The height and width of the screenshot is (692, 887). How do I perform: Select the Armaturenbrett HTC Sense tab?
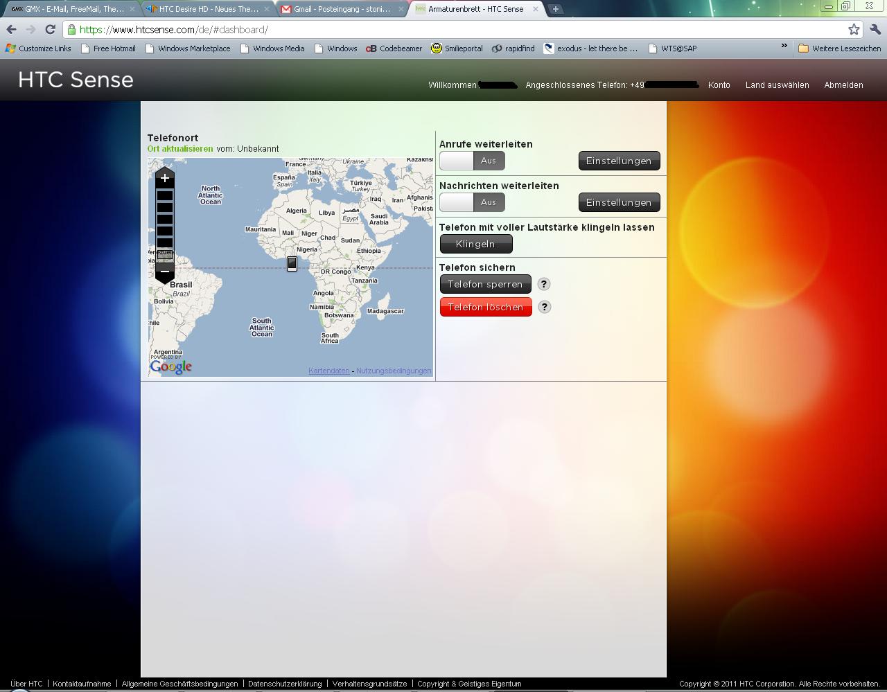click(475, 9)
